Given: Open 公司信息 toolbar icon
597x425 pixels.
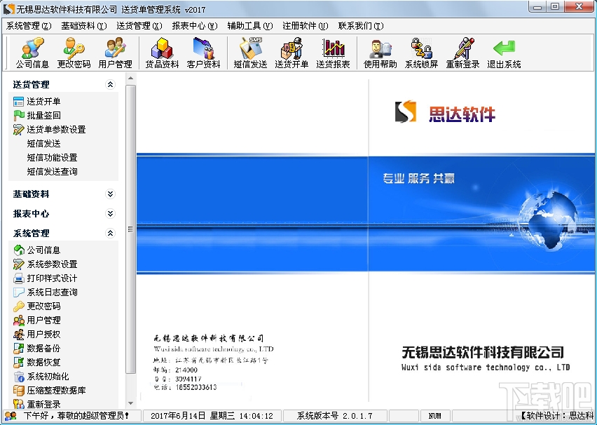Looking at the screenshot, I should (x=32, y=53).
